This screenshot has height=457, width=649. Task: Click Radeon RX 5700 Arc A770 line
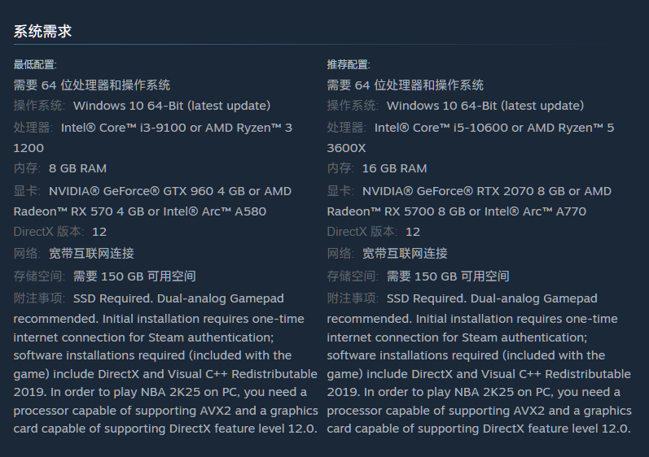click(x=457, y=211)
